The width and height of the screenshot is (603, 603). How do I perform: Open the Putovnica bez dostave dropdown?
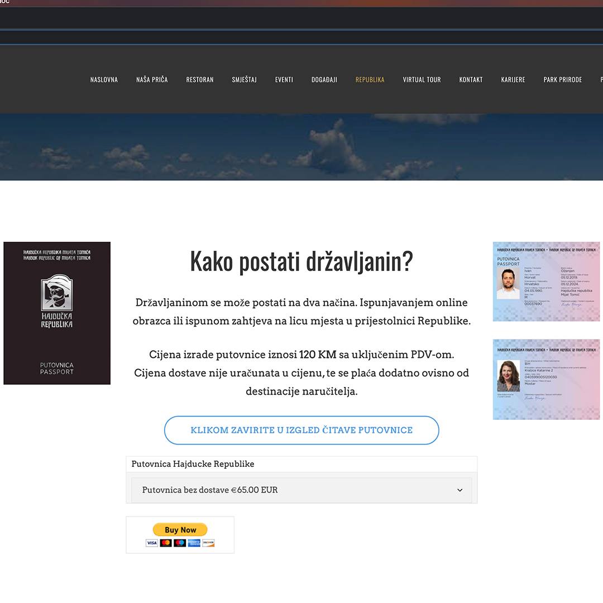[301, 490]
